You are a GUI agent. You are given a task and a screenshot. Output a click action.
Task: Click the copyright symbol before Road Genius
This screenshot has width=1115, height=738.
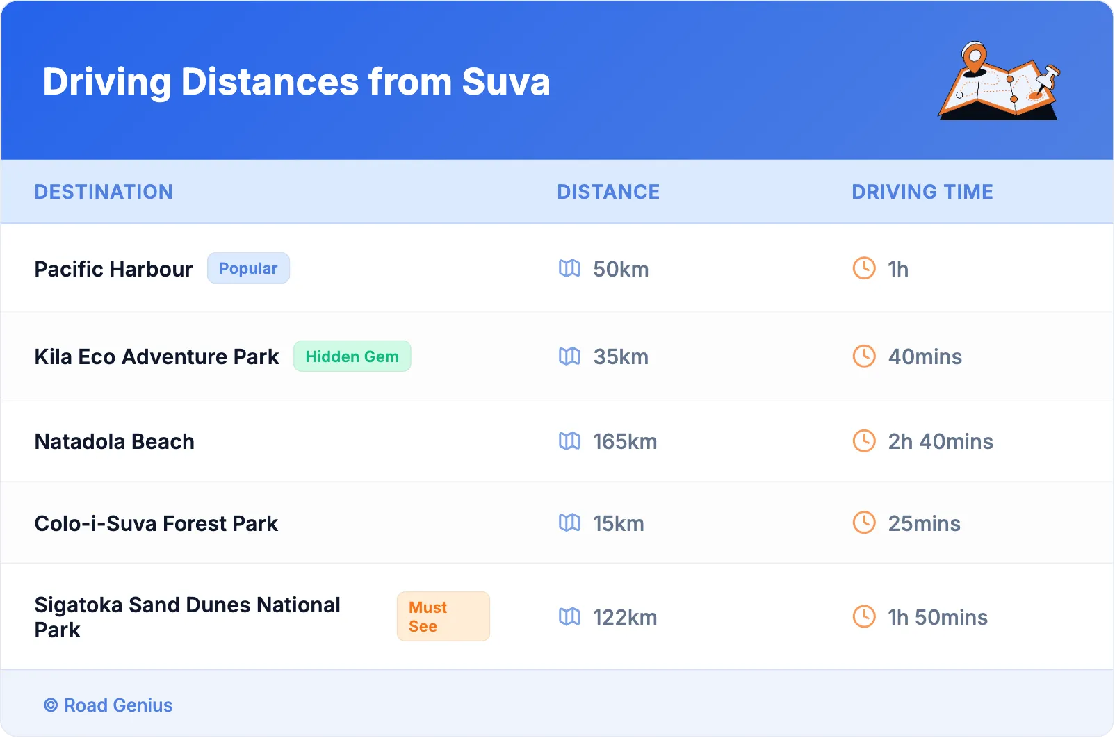(x=51, y=705)
